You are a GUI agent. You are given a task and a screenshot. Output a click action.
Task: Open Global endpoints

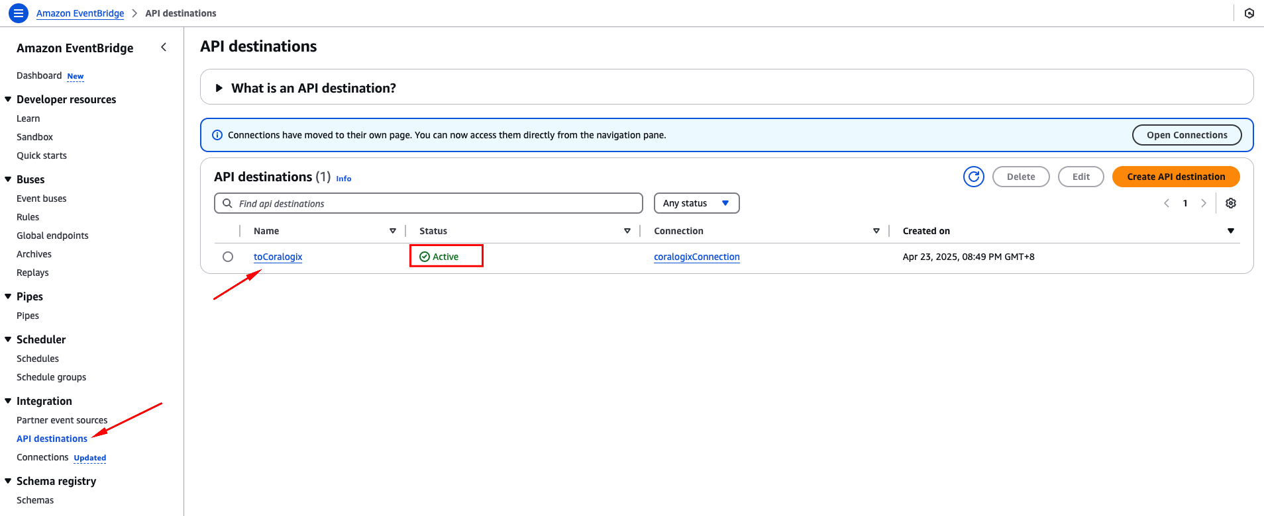tap(52, 236)
